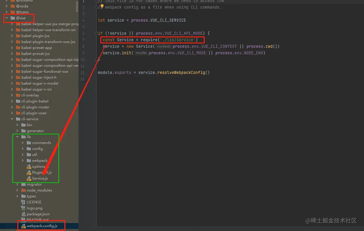The image size is (364, 231).
Task: Click resolveWebpackConfig in line 12
Action: tap(181, 73)
